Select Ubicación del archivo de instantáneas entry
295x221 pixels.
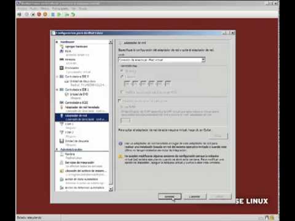pyautogui.click(x=85, y=171)
